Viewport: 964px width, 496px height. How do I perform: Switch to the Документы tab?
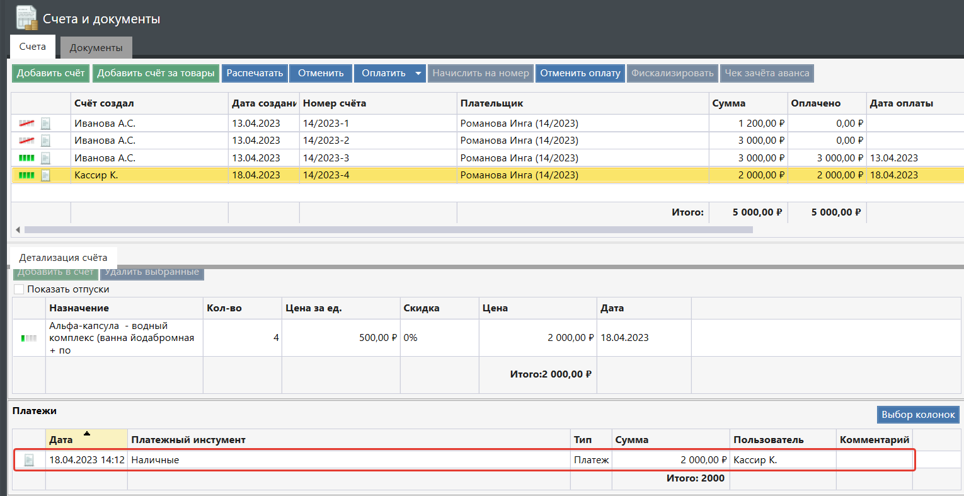[96, 48]
